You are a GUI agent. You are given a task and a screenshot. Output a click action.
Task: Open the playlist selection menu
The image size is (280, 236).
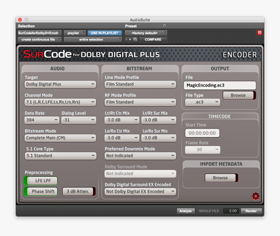click(75, 33)
